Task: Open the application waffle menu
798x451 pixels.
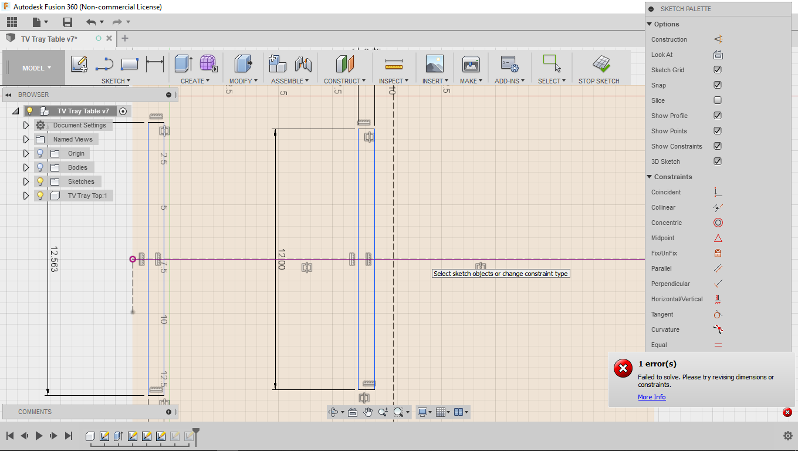Action: (x=11, y=21)
